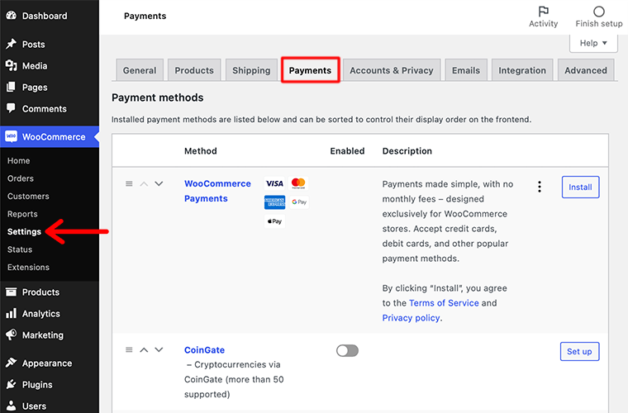The image size is (628, 413).
Task: Switch to the General tab
Action: coord(140,70)
